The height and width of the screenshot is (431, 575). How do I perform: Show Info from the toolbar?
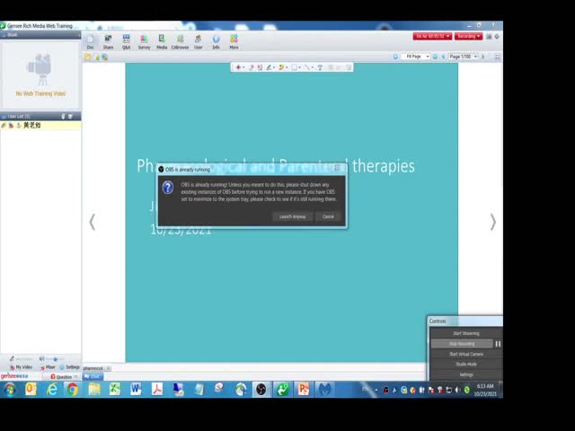[x=216, y=41]
